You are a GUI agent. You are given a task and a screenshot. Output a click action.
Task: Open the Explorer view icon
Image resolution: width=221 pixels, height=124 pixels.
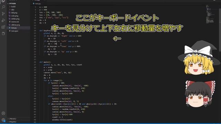3,1
